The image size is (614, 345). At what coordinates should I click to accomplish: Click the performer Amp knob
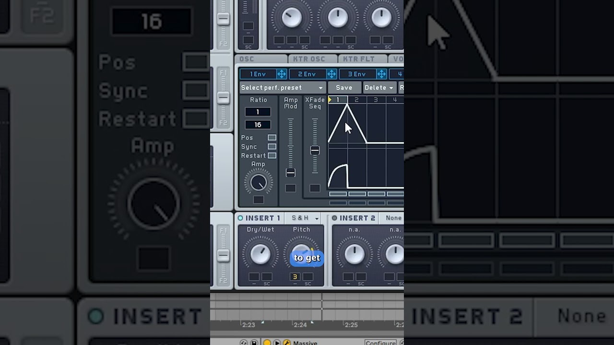point(259,183)
